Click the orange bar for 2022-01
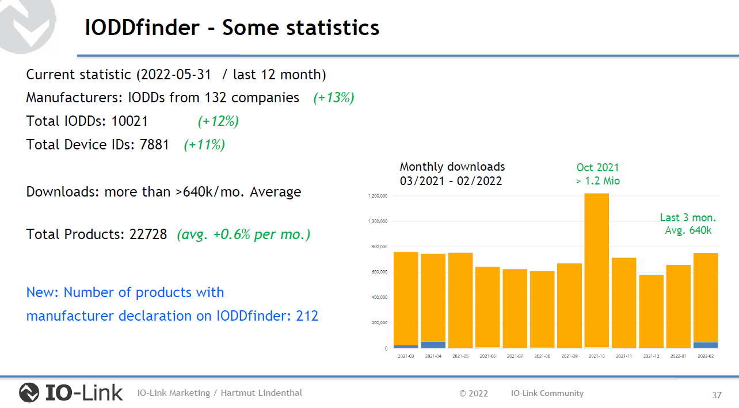The height and width of the screenshot is (408, 739). pyautogui.click(x=679, y=306)
